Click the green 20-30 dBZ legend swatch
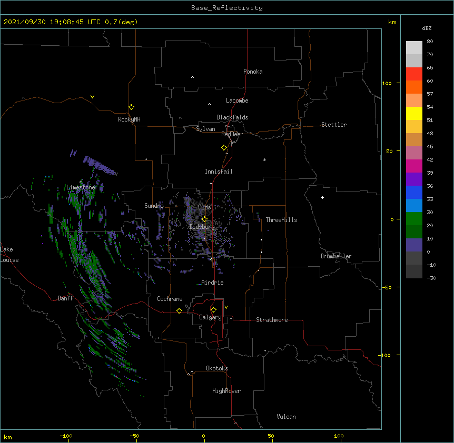 414,219
